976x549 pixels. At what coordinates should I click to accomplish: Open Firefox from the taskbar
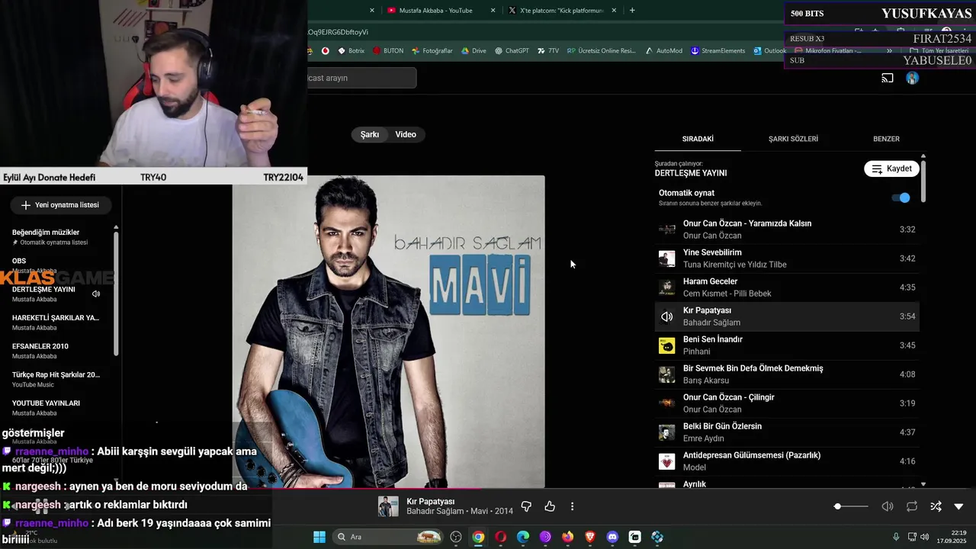[567, 537]
